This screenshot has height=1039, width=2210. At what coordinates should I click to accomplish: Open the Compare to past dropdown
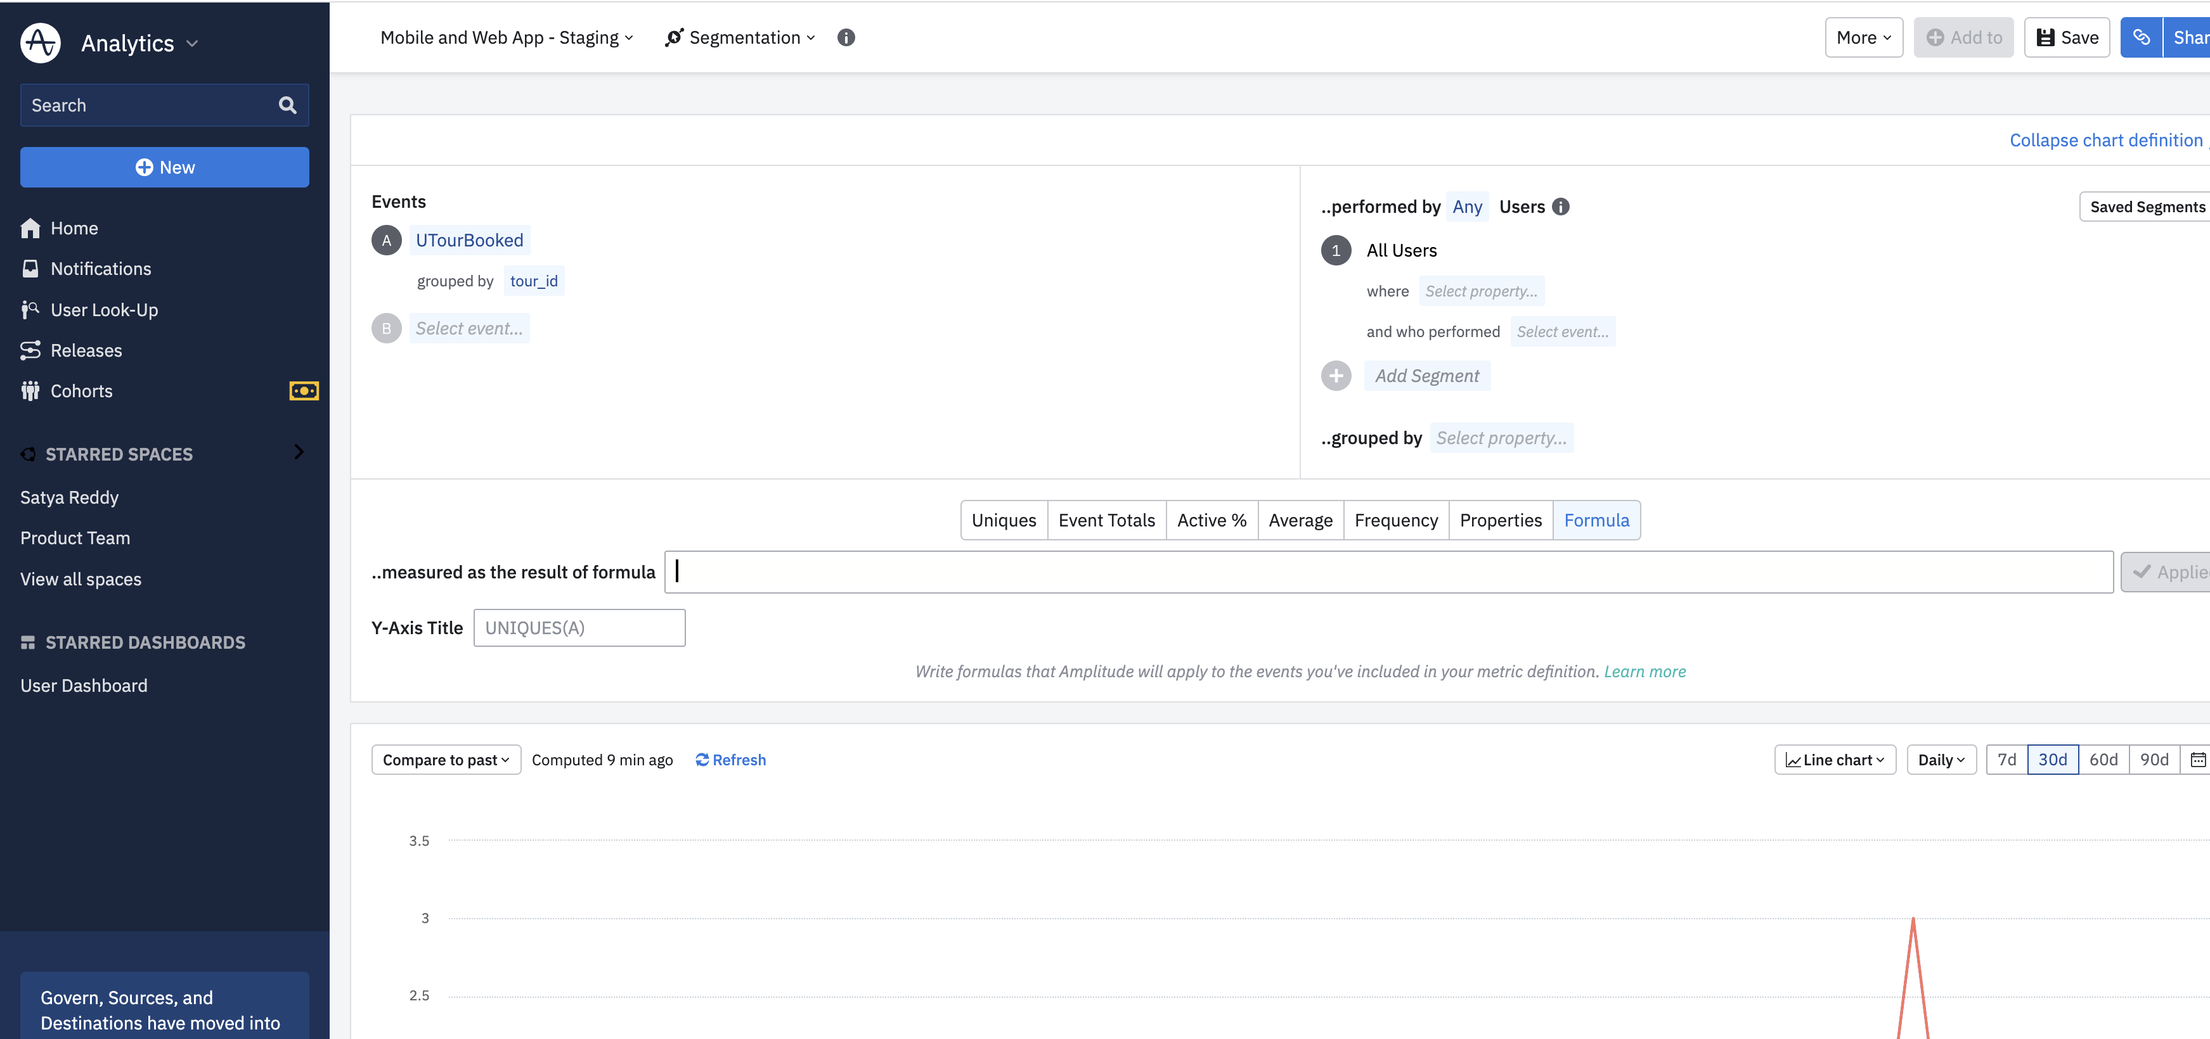(x=445, y=760)
